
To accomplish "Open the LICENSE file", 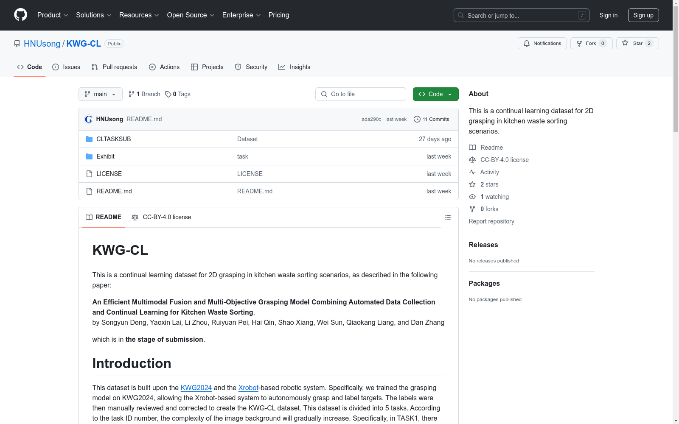I will point(109,174).
